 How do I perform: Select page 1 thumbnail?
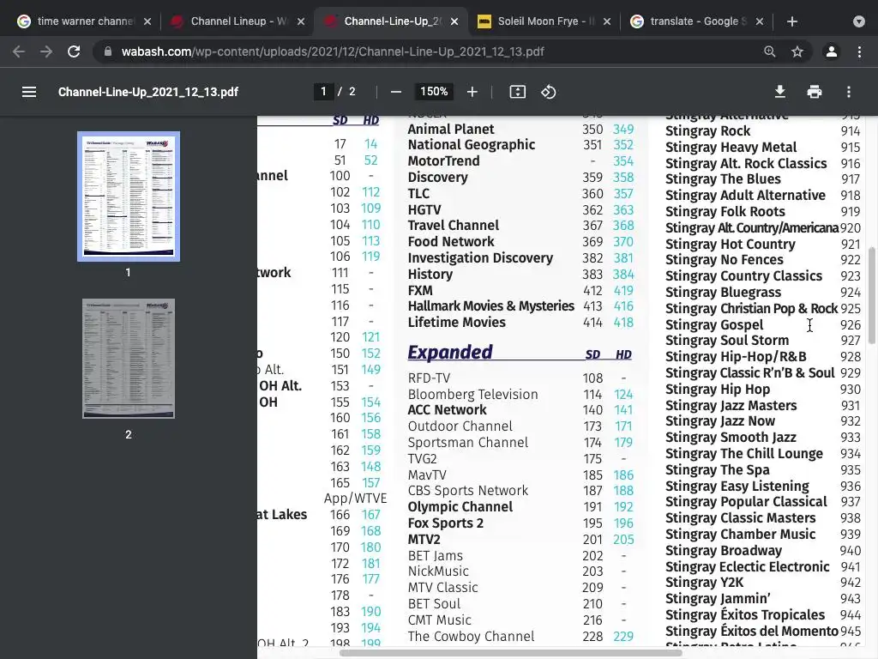pyautogui.click(x=129, y=196)
